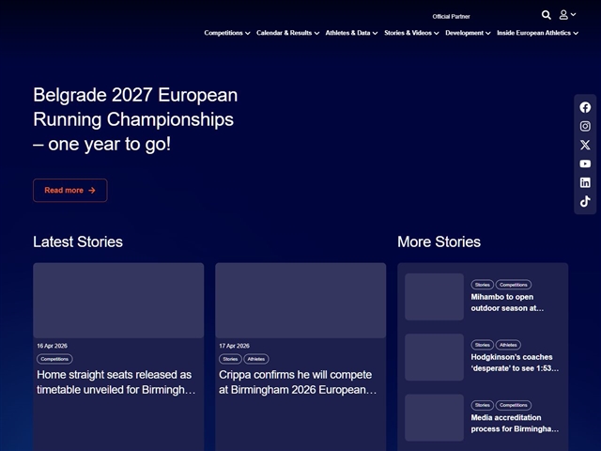Select Stories tag on Mihambo story
Viewport: 601px width, 451px height.
pyautogui.click(x=482, y=285)
